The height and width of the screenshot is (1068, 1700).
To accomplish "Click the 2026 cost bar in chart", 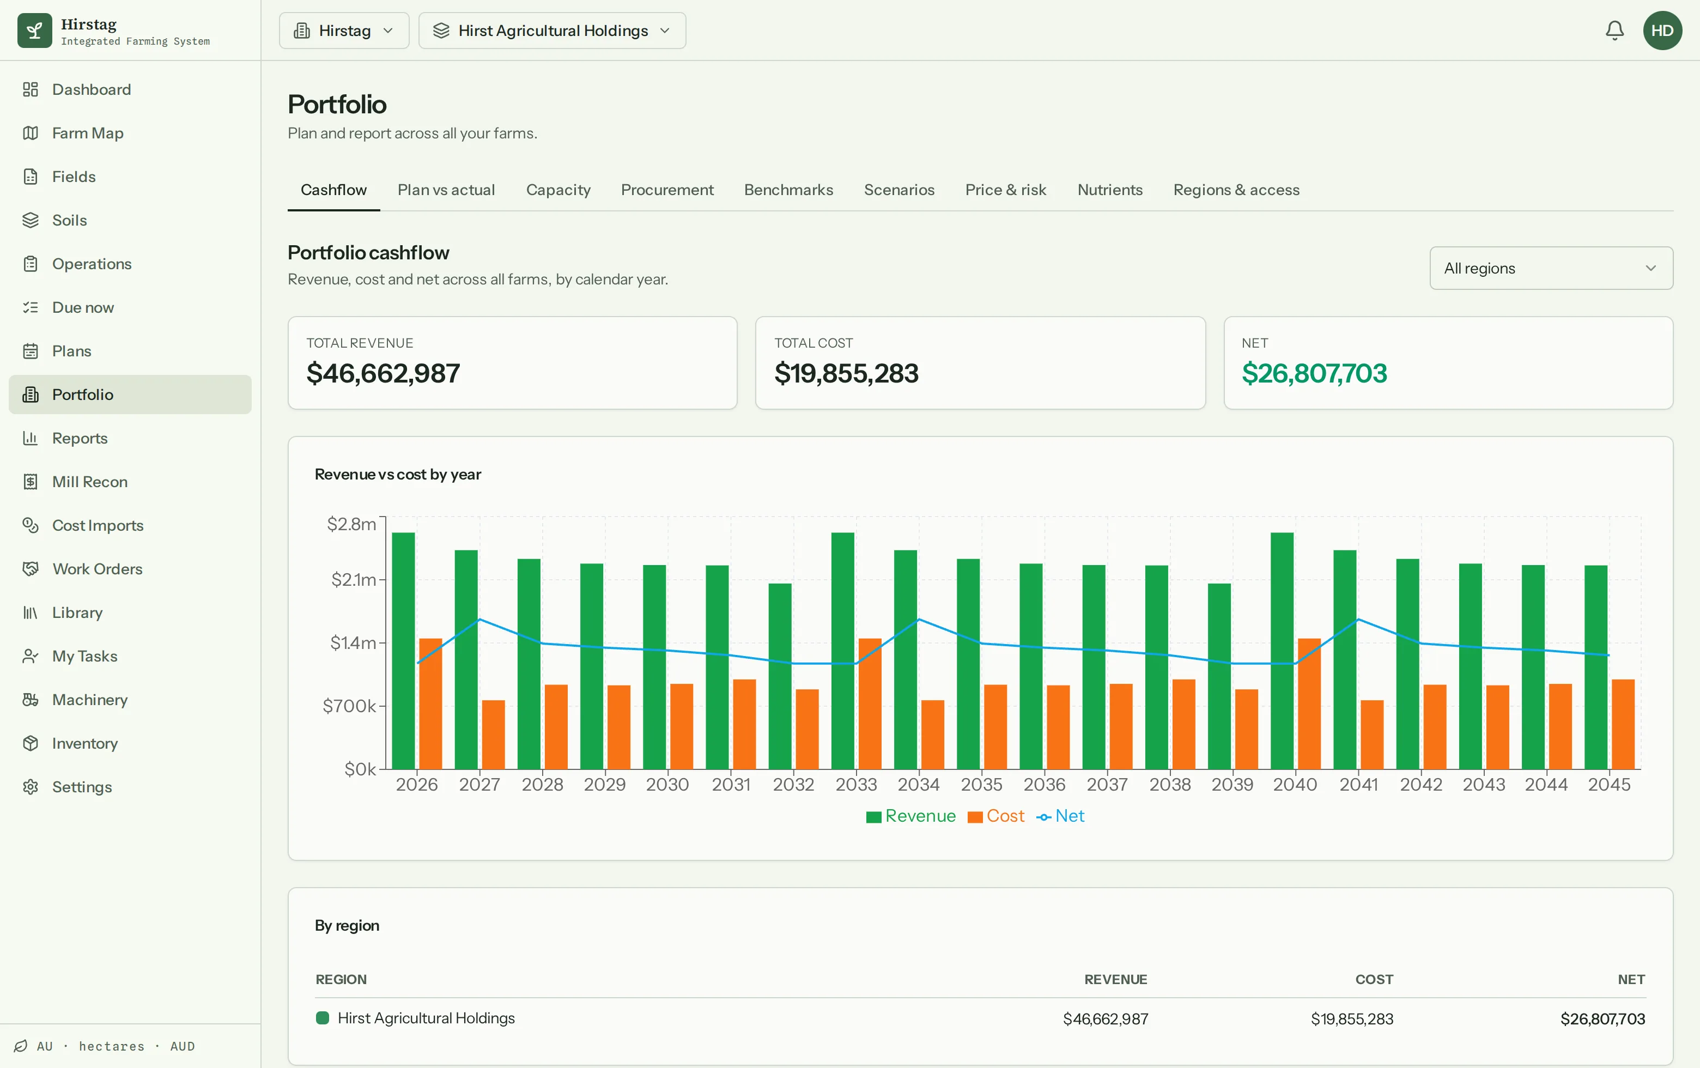I will 430,703.
